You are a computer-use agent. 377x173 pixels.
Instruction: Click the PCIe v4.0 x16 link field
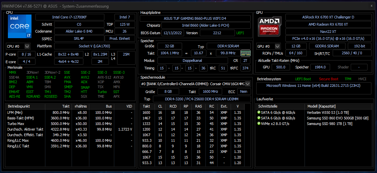click(328, 38)
